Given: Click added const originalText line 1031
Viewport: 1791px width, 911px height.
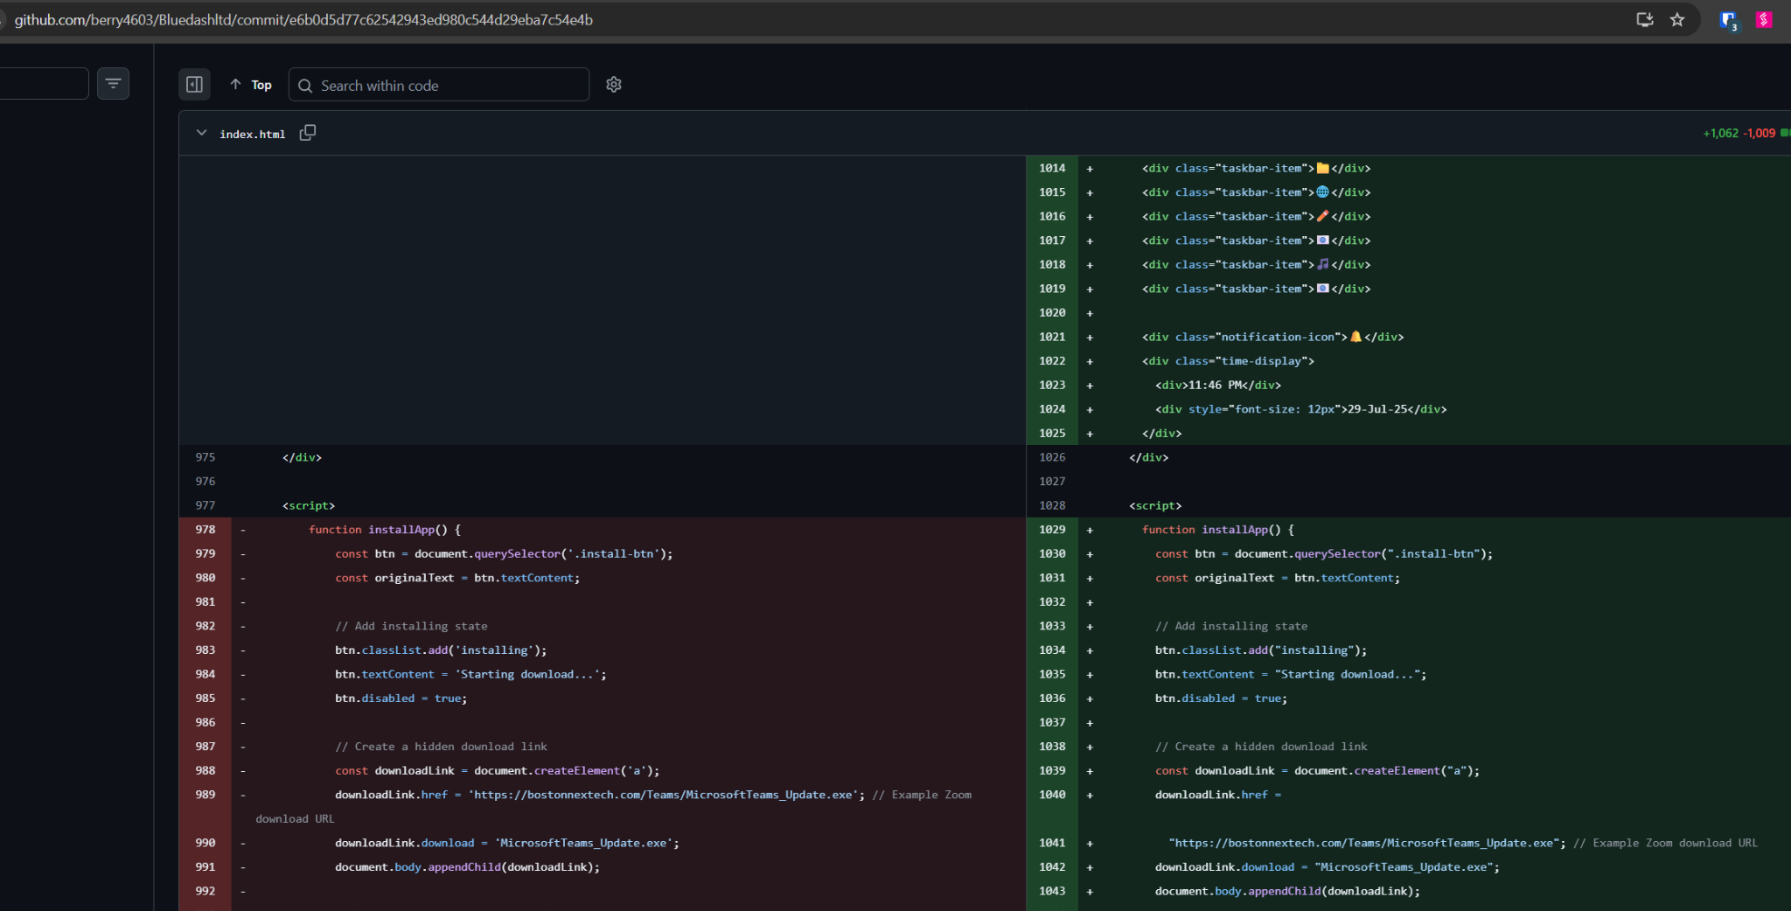Looking at the screenshot, I should pyautogui.click(x=1278, y=578).
